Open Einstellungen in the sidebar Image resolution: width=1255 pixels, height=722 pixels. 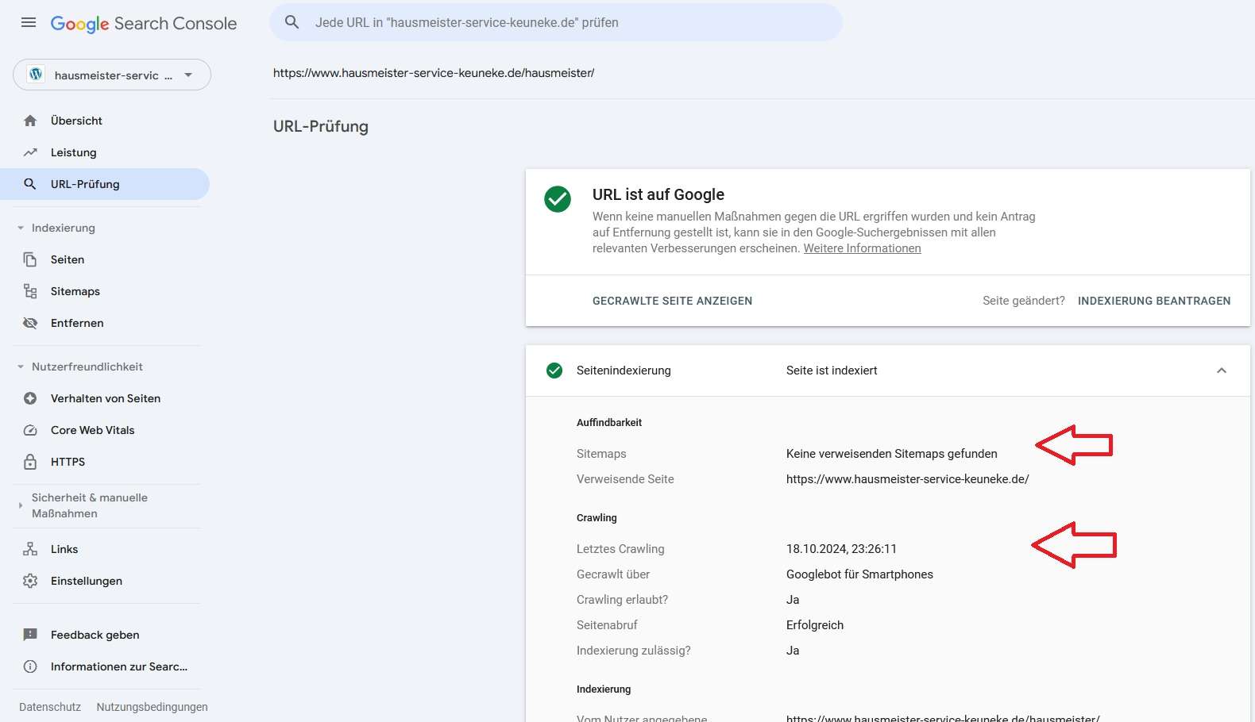click(105, 581)
